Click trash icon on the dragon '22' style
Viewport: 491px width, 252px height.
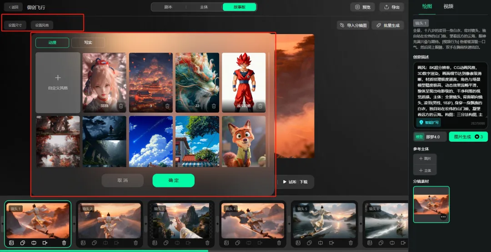pos(214,106)
